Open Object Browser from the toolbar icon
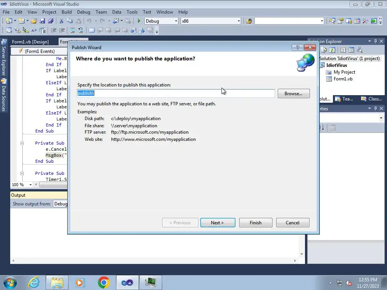This screenshot has width=387, height=290. (x=357, y=21)
